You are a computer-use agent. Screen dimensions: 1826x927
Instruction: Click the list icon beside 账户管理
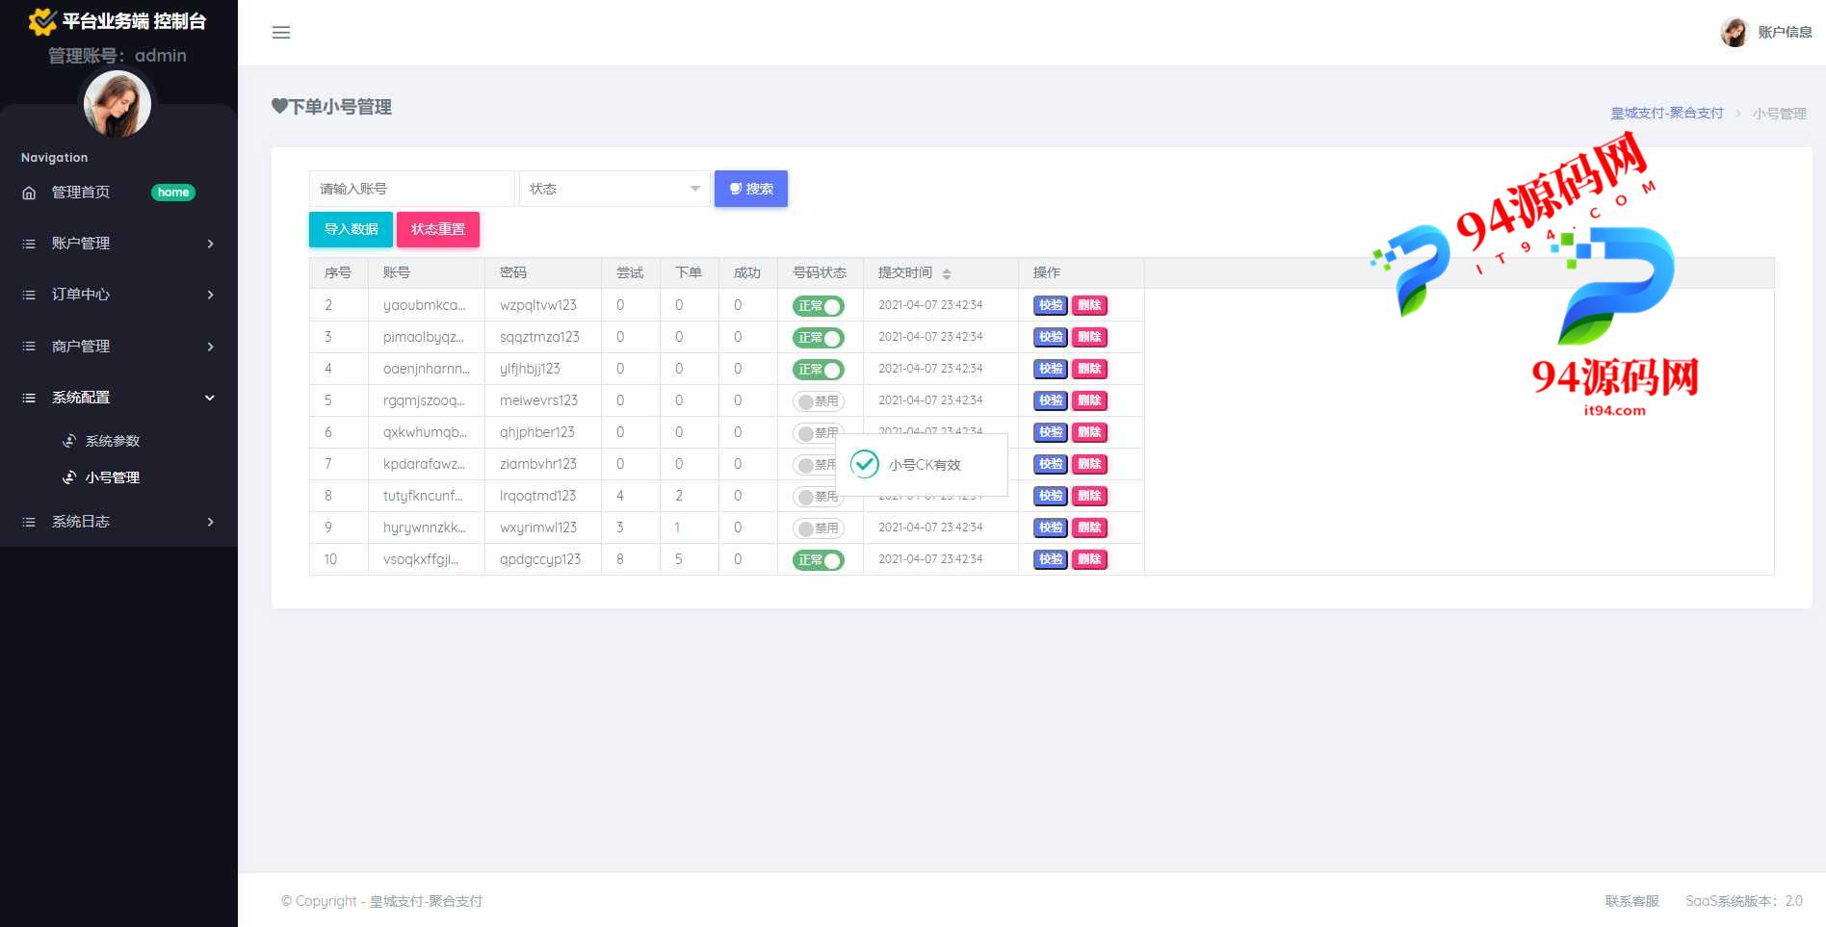[x=29, y=244]
